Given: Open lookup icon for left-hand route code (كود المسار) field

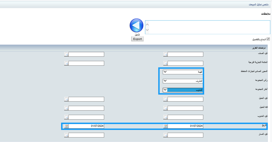Looking at the screenshot, I should click(66, 135).
